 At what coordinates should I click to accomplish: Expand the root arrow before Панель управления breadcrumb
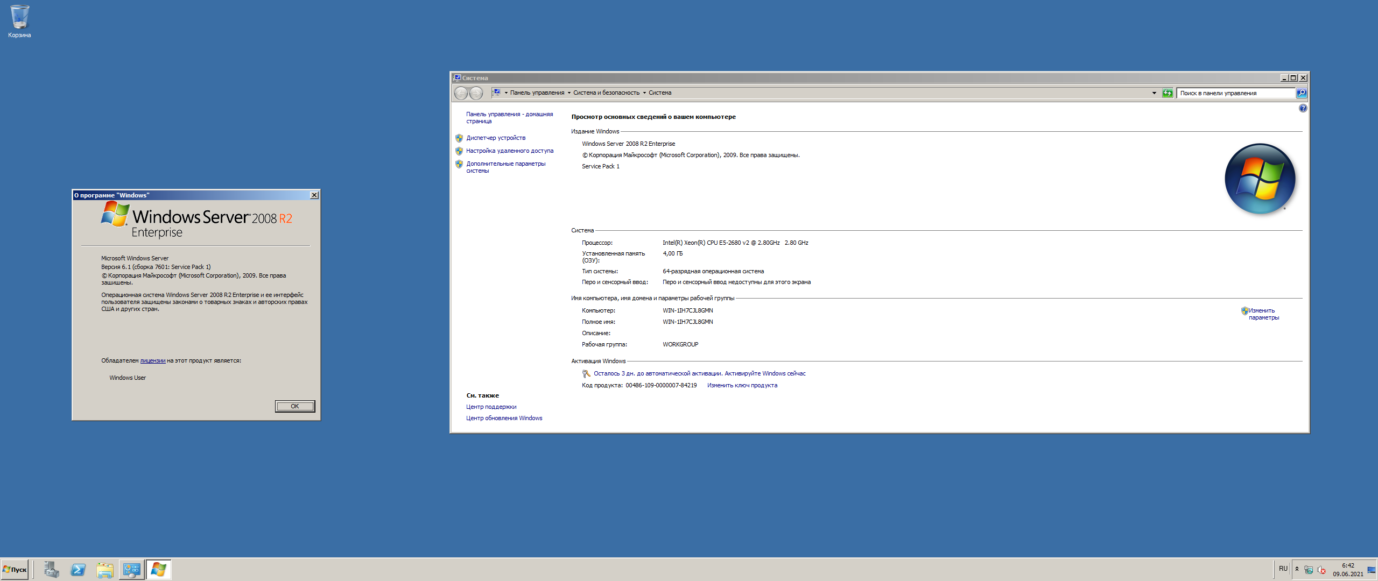[506, 93]
